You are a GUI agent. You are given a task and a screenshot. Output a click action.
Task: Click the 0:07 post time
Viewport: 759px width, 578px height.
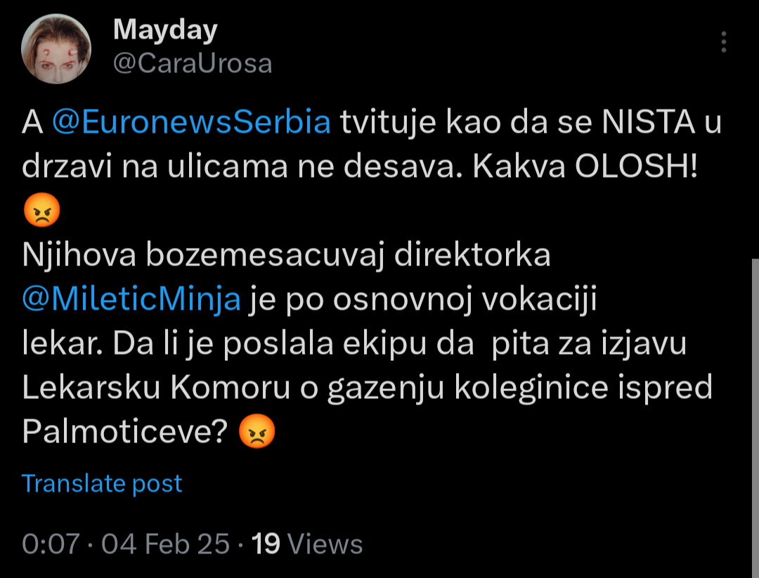pyautogui.click(x=51, y=544)
